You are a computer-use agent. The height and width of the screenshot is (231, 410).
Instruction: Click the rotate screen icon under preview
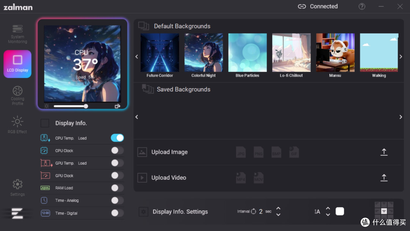click(x=117, y=106)
